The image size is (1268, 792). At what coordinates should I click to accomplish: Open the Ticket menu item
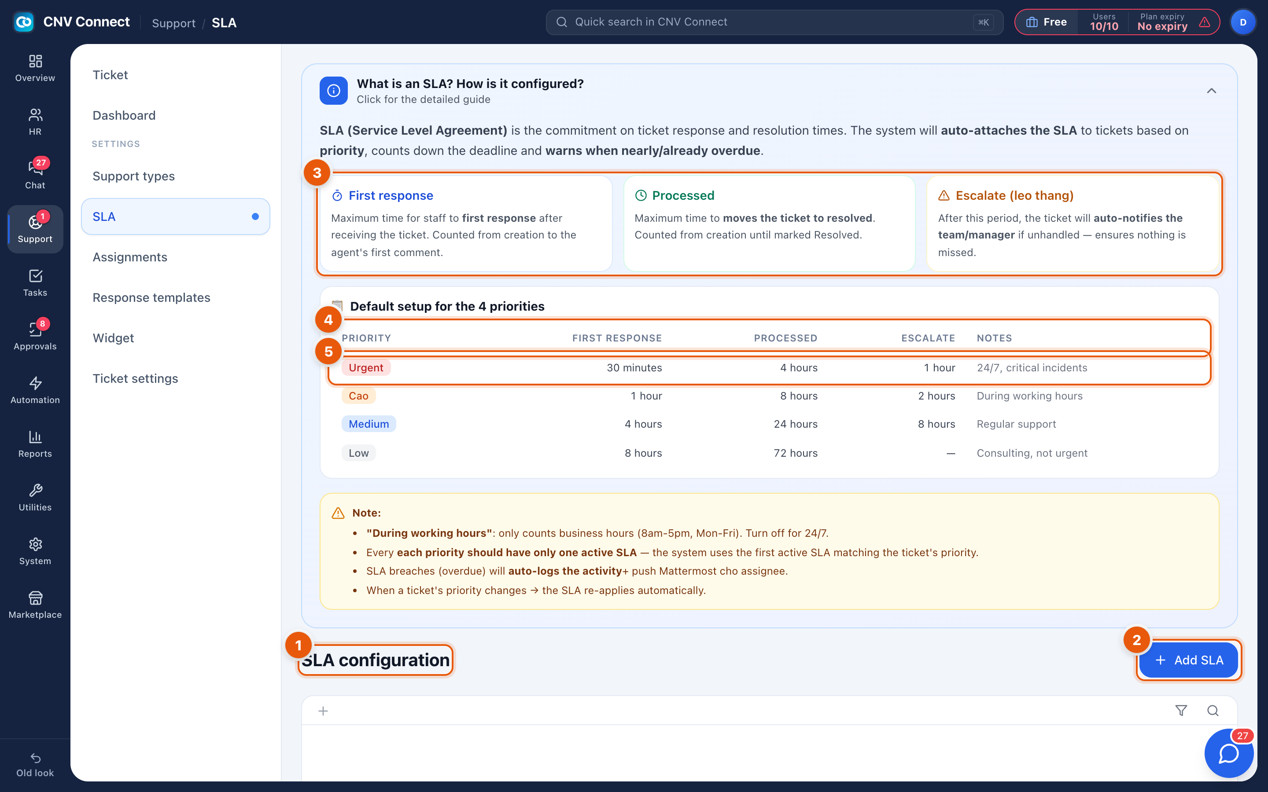tap(176, 75)
